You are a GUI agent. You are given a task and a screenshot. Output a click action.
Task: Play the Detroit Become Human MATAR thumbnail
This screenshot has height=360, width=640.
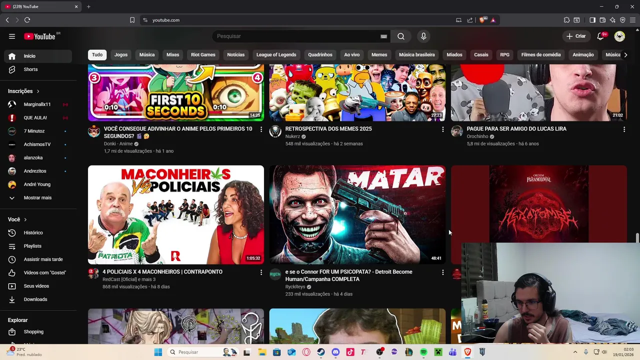[357, 214]
